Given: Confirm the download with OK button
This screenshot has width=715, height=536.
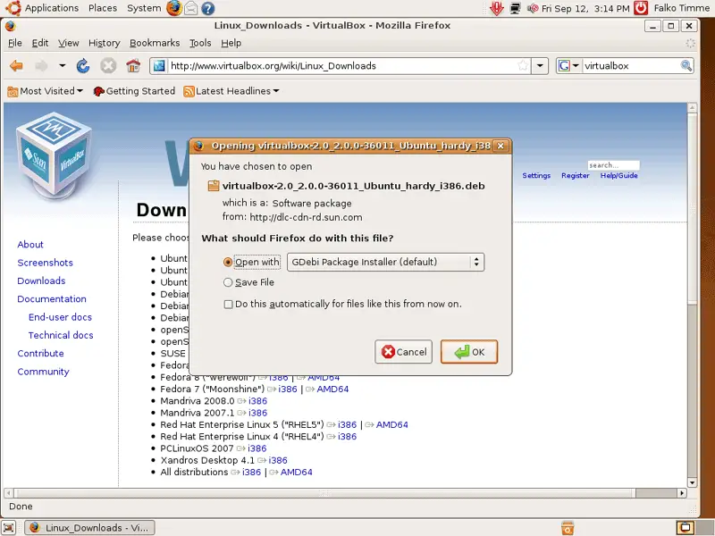Looking at the screenshot, I should coord(468,352).
